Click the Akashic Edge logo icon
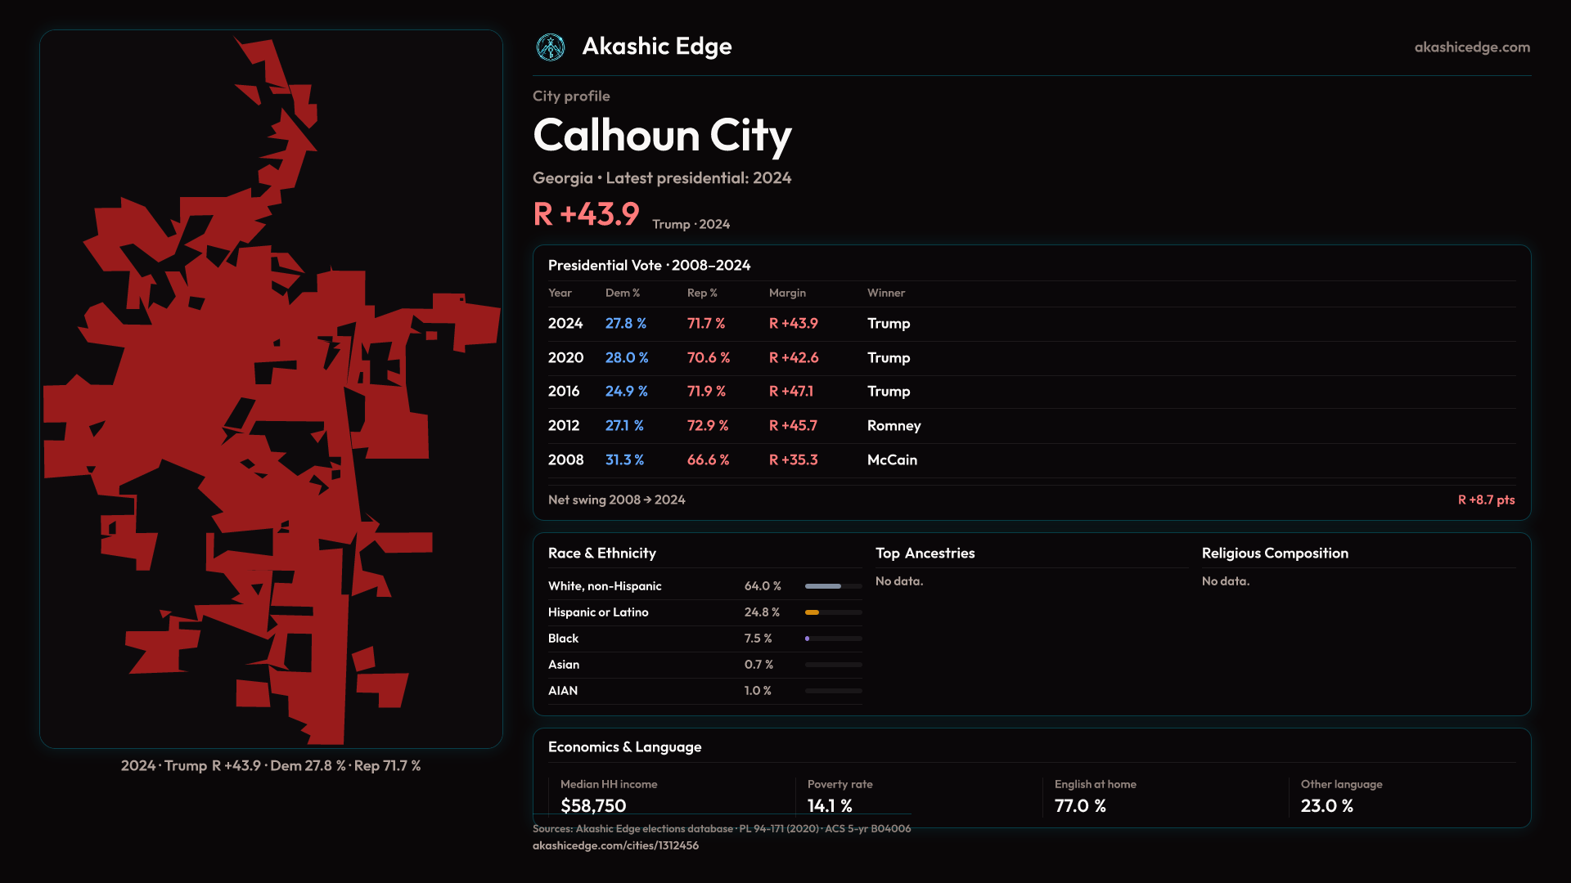1571x883 pixels. tap(551, 47)
